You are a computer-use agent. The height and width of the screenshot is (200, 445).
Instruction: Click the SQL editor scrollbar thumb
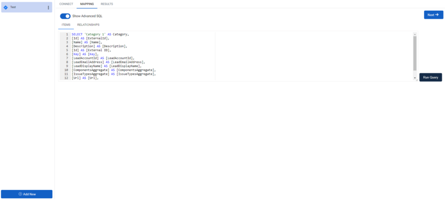(415, 53)
